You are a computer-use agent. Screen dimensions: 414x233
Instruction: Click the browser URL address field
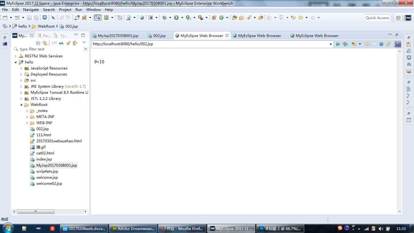pos(211,44)
